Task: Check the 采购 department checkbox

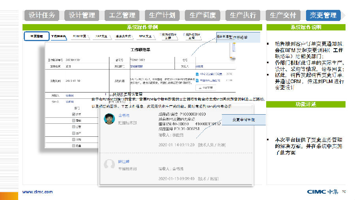Action: [x=73, y=140]
